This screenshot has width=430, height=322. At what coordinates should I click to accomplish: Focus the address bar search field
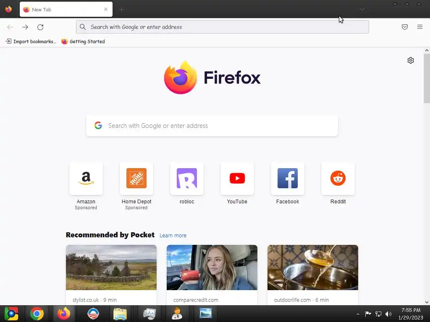click(x=223, y=27)
